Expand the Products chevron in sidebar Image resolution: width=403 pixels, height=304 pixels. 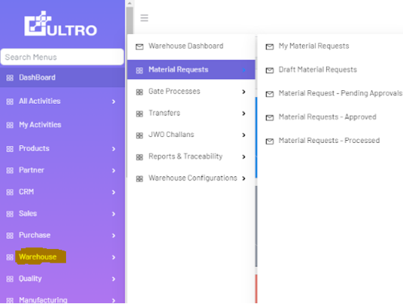pos(114,149)
